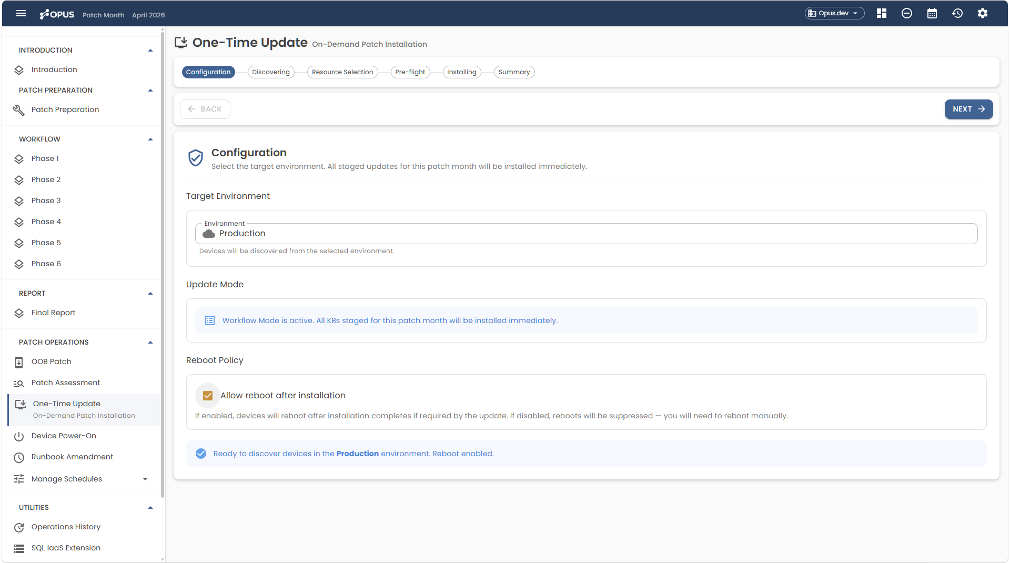
Task: Select the Installing step
Action: click(462, 72)
